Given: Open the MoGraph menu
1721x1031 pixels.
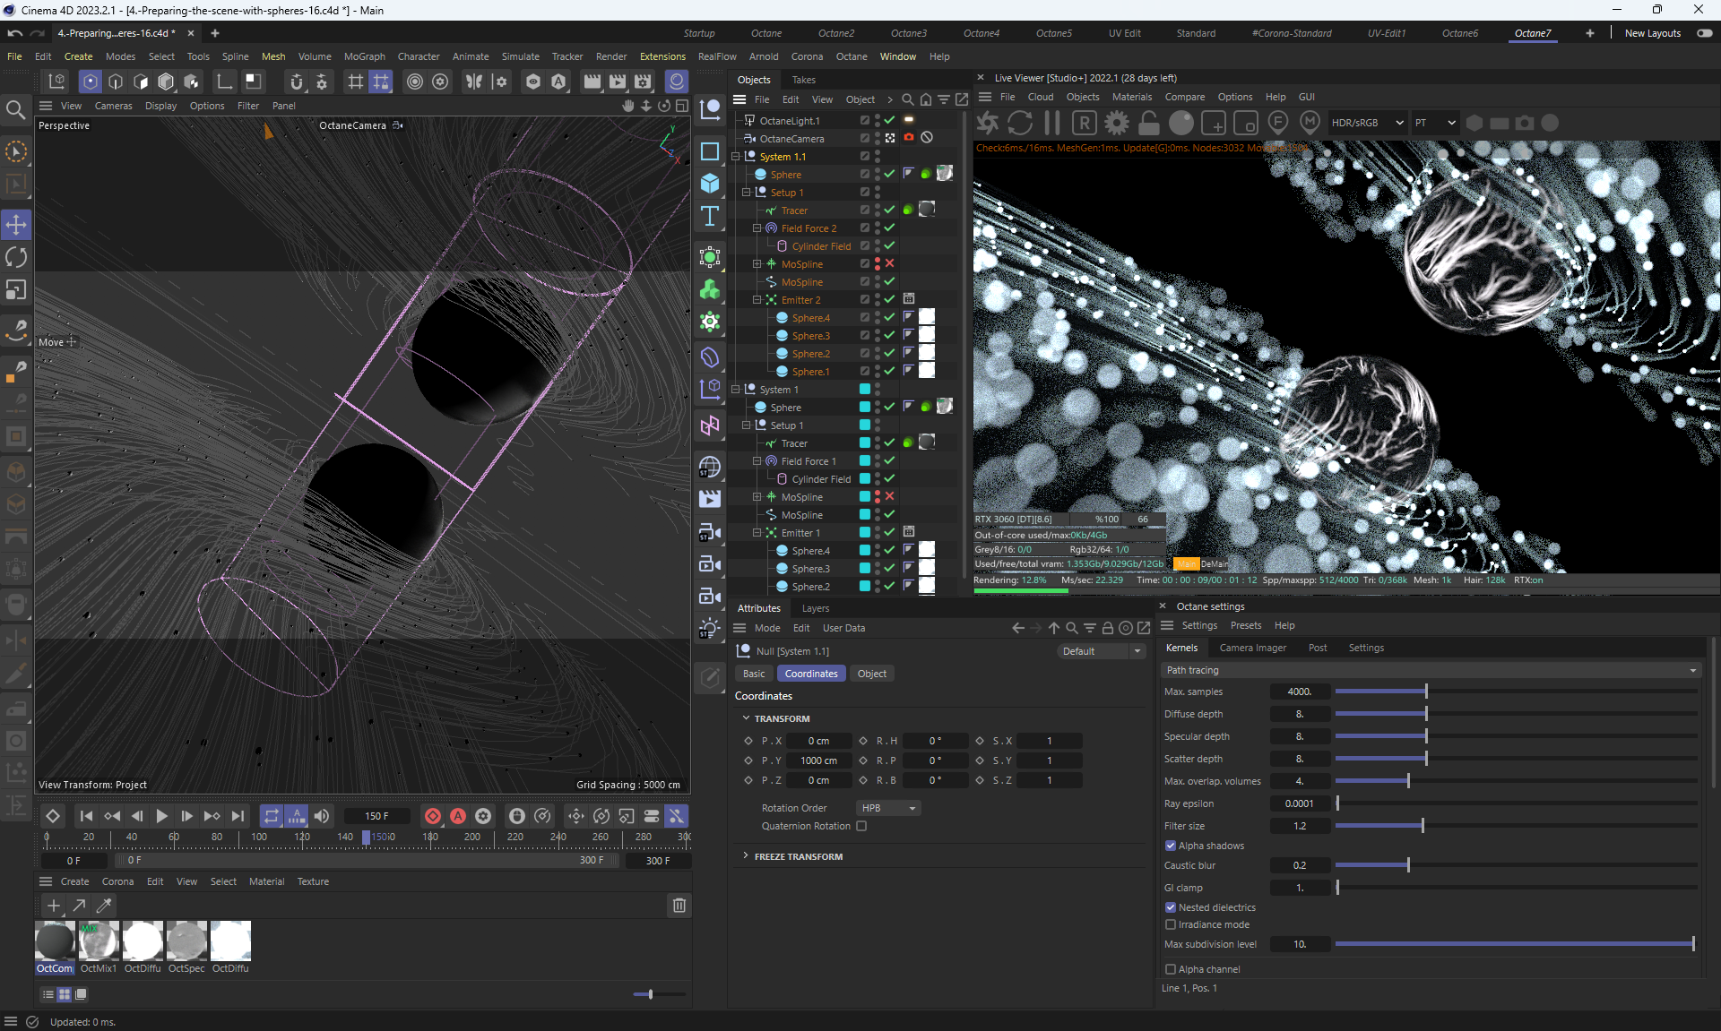Looking at the screenshot, I should (x=364, y=56).
